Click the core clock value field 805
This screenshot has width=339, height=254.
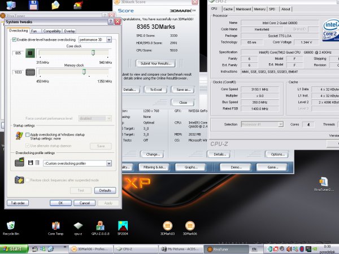click(18, 53)
